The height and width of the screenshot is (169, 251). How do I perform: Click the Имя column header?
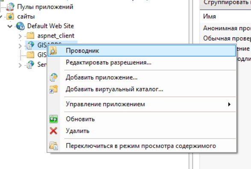tap(210, 16)
